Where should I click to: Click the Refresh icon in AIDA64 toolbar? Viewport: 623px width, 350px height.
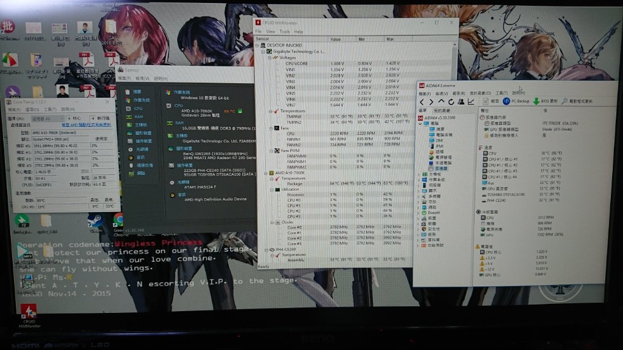451,102
